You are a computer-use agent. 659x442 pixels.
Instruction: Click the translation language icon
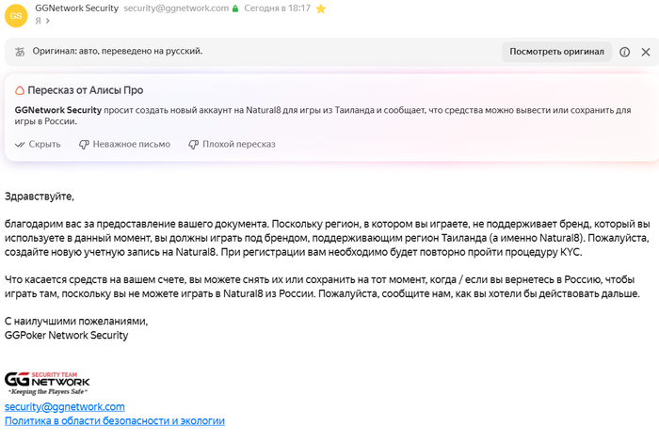point(19,52)
